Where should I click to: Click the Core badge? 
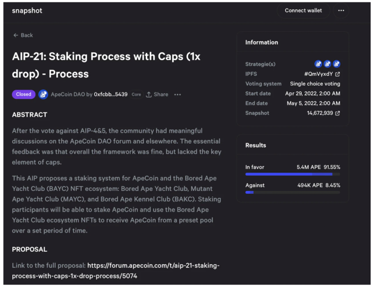(x=136, y=95)
